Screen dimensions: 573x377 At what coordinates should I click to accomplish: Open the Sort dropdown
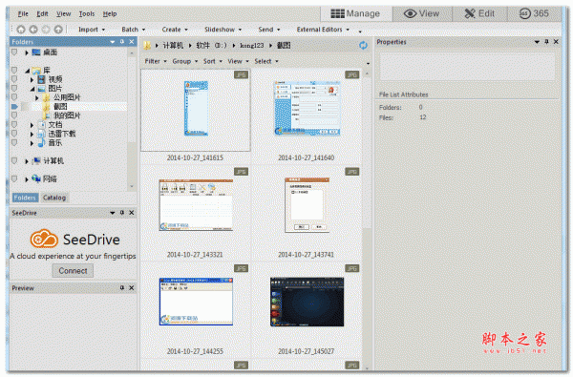pyautogui.click(x=213, y=61)
